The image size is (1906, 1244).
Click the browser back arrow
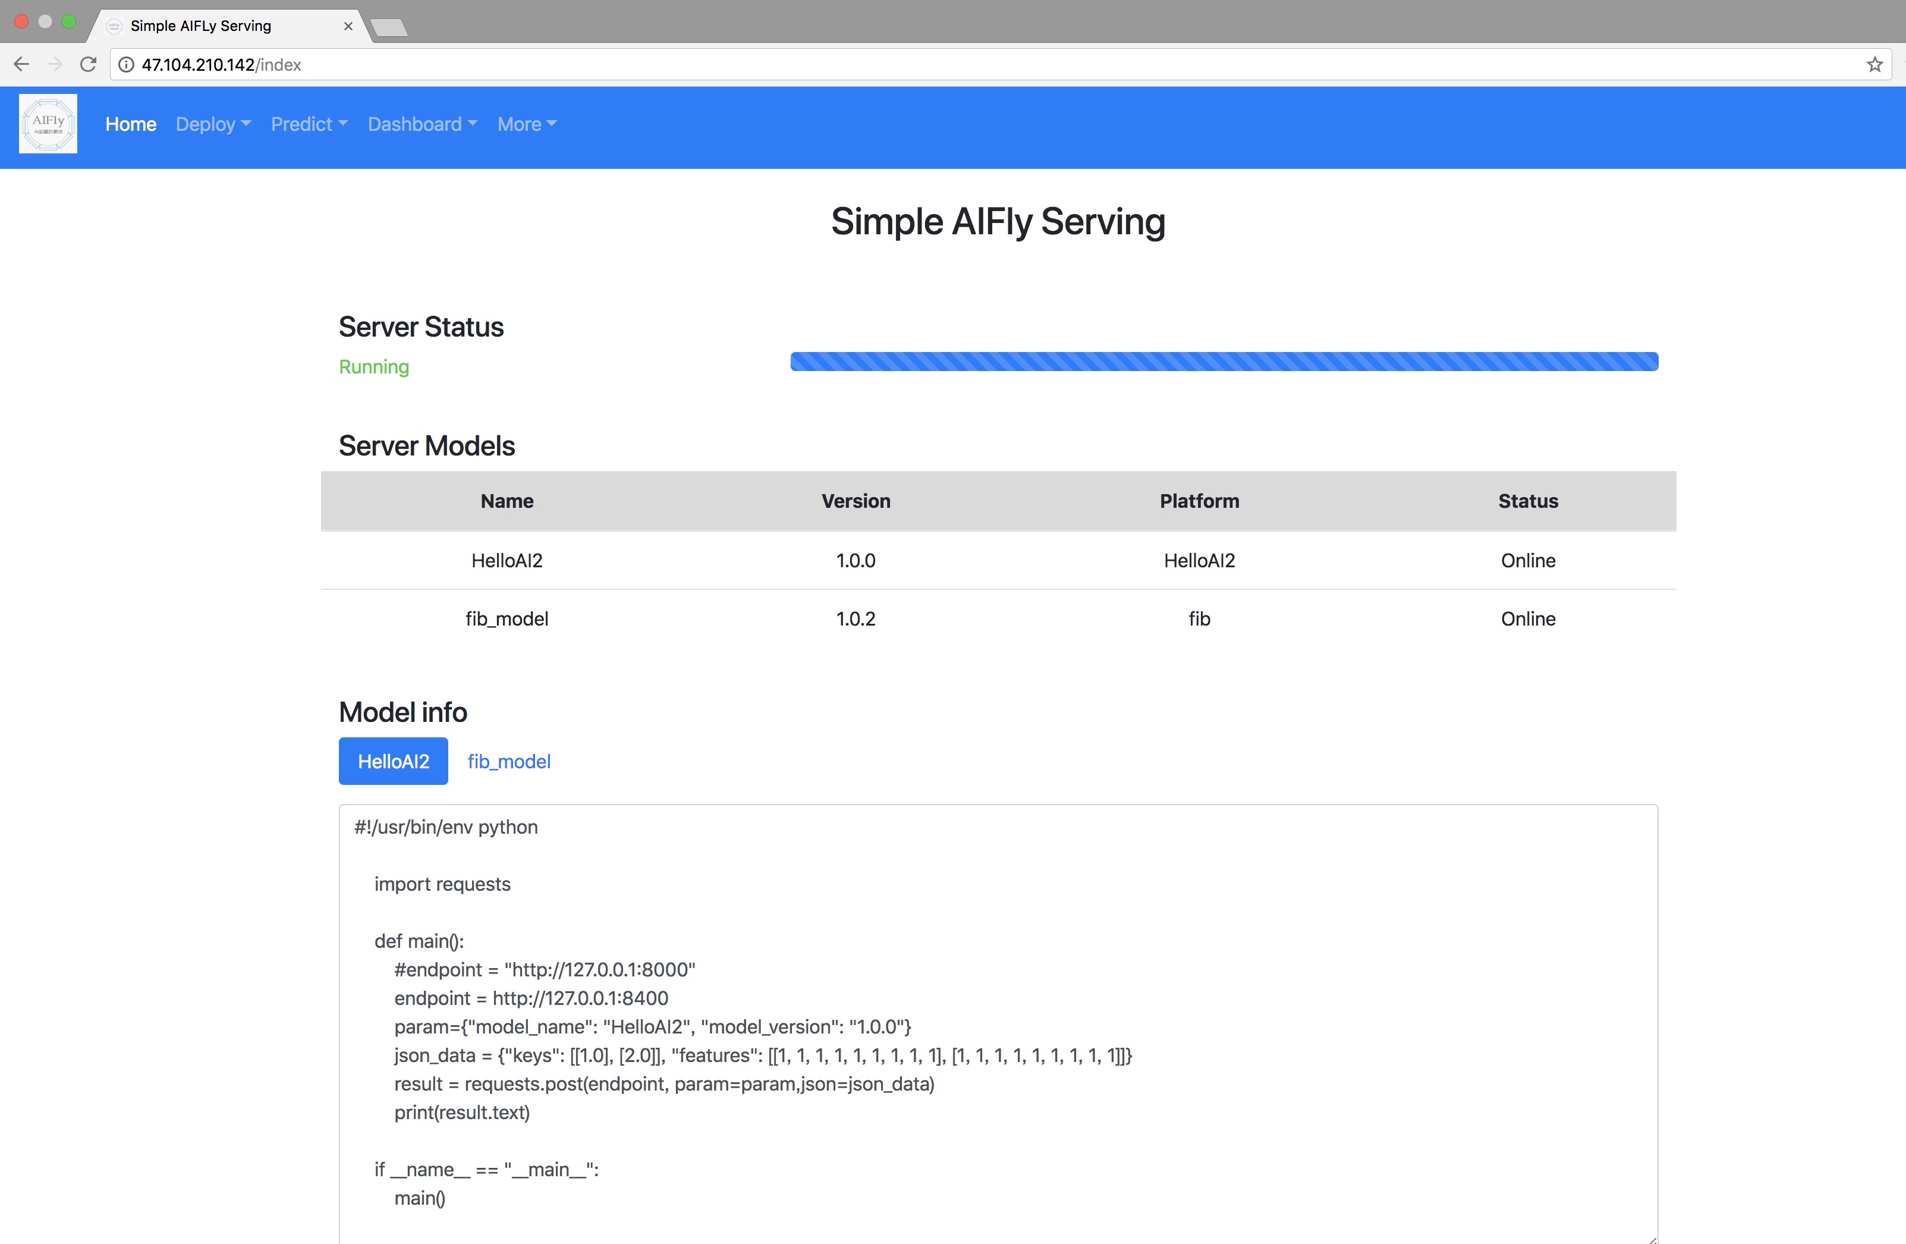(x=21, y=65)
